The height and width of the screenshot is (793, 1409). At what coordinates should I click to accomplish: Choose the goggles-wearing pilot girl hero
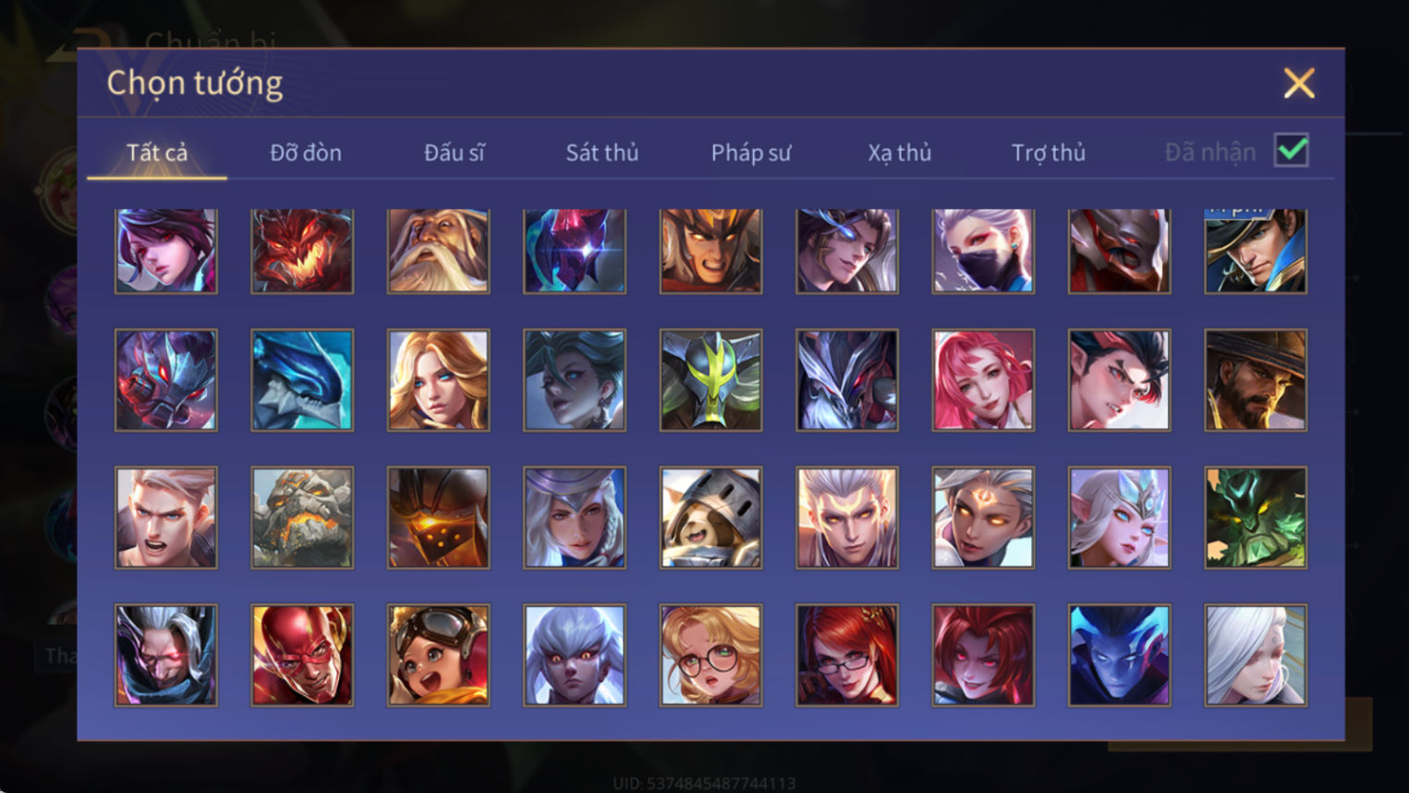point(438,655)
